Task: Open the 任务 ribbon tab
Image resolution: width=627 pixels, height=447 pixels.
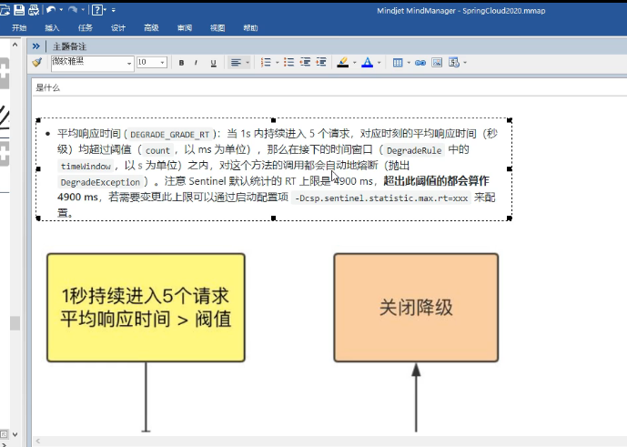Action: pos(86,27)
